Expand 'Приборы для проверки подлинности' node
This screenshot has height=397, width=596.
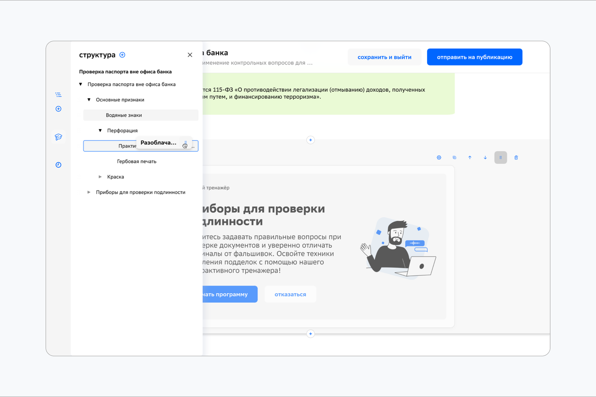[89, 192]
